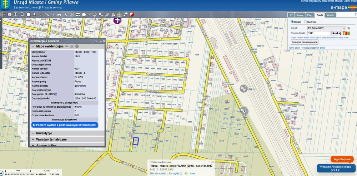Open settings with the gears icon

click(x=101, y=14)
